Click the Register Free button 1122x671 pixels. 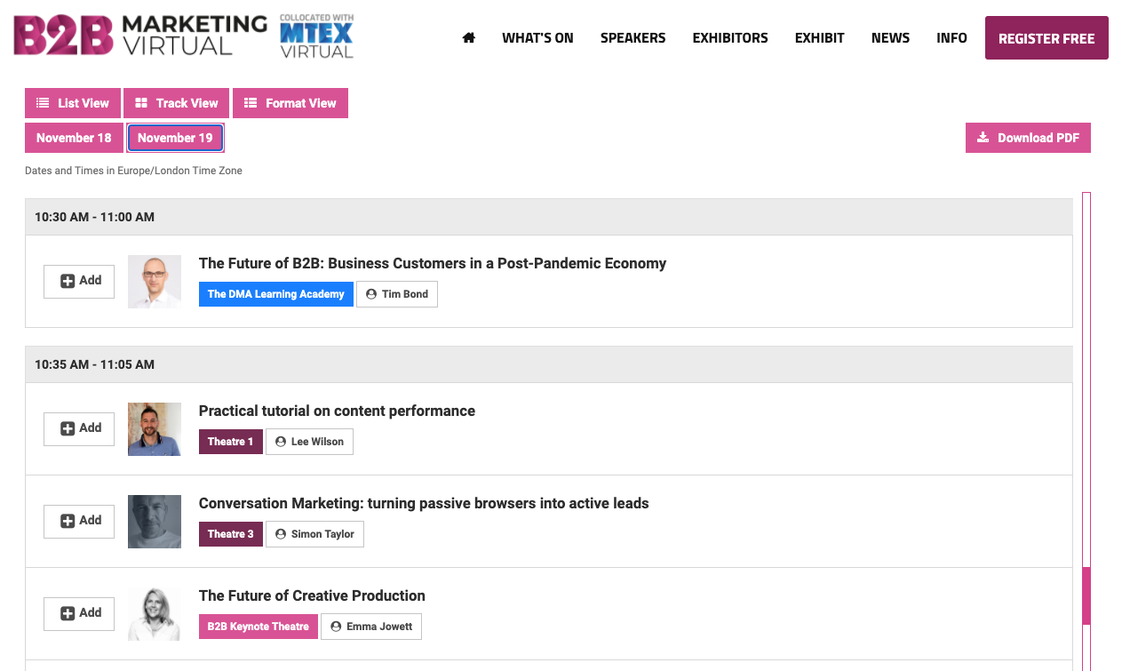pyautogui.click(x=1046, y=38)
